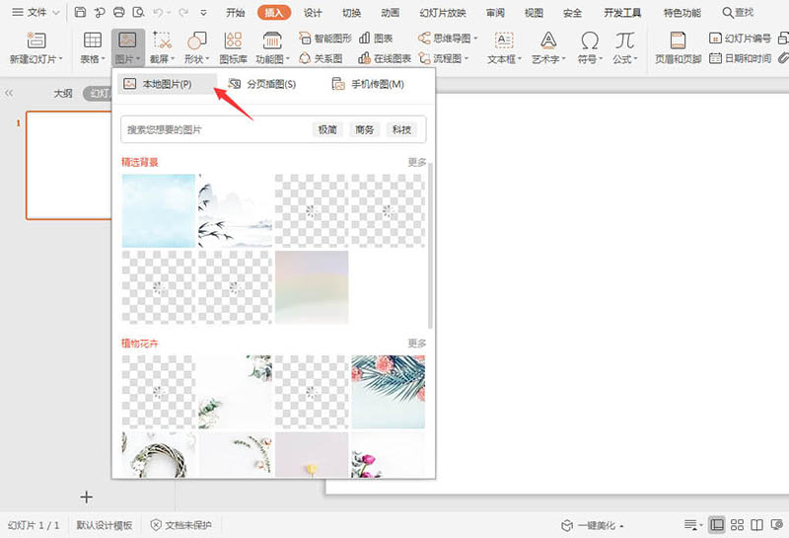Click More (更多) for Featured Backgrounds
The width and height of the screenshot is (789, 538).
[x=416, y=162]
